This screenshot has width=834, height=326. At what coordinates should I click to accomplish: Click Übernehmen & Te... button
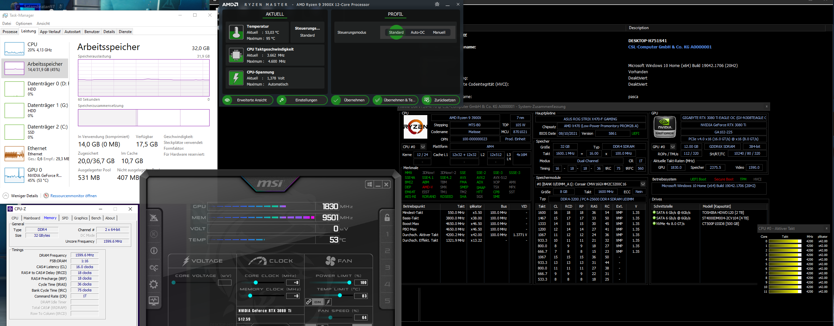(x=396, y=100)
